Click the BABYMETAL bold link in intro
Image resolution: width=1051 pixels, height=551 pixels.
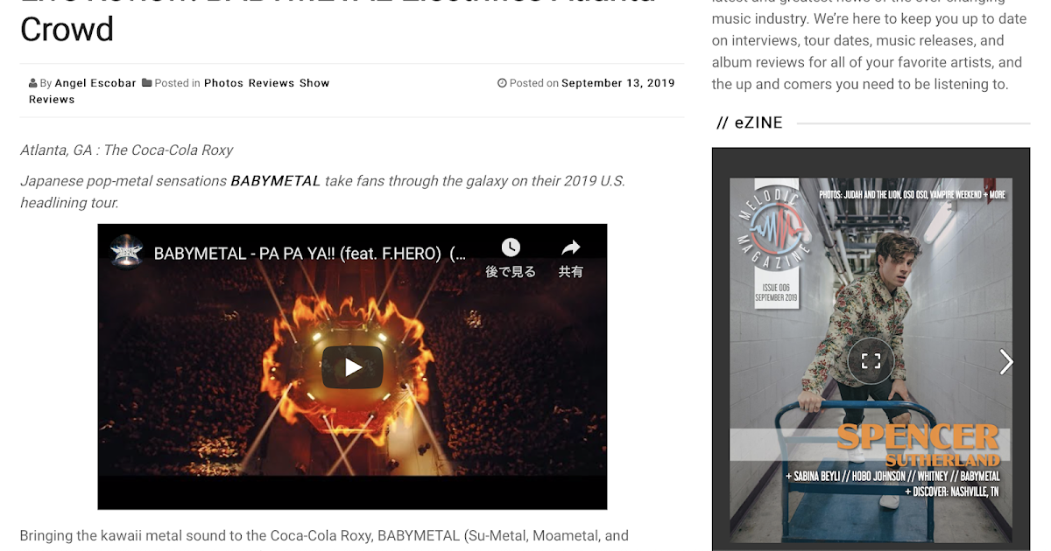coord(275,181)
